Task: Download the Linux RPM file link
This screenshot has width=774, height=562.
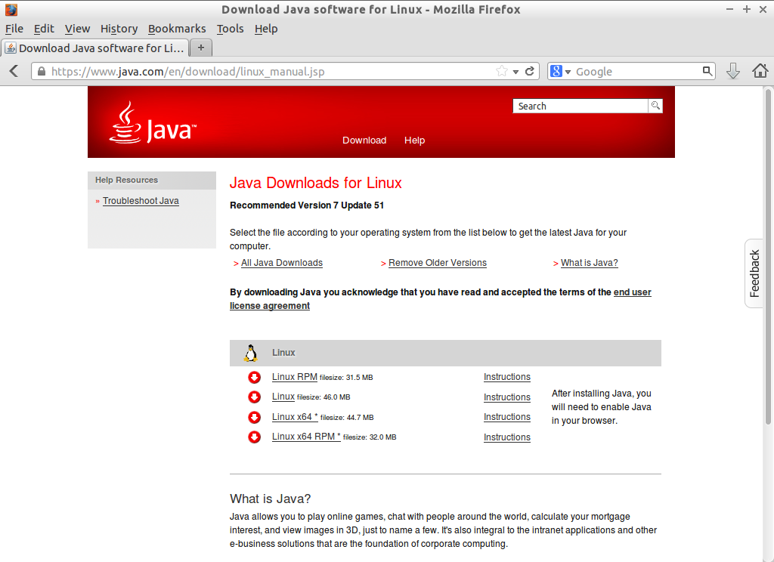Action: [x=295, y=377]
